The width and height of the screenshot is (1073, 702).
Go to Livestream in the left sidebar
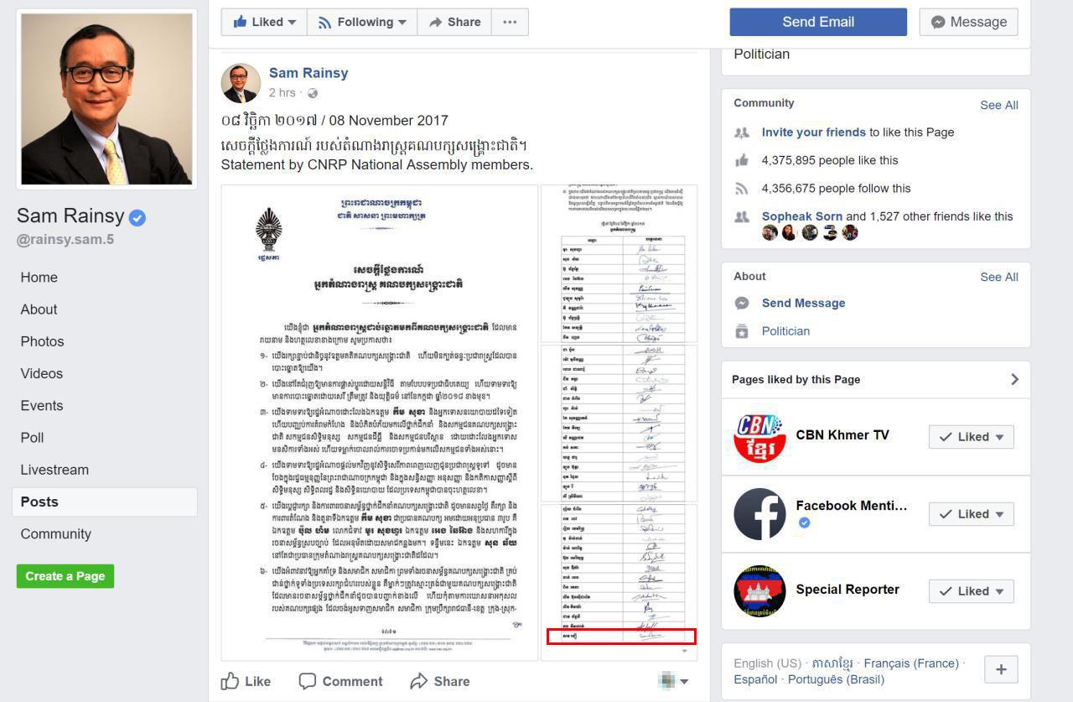54,470
